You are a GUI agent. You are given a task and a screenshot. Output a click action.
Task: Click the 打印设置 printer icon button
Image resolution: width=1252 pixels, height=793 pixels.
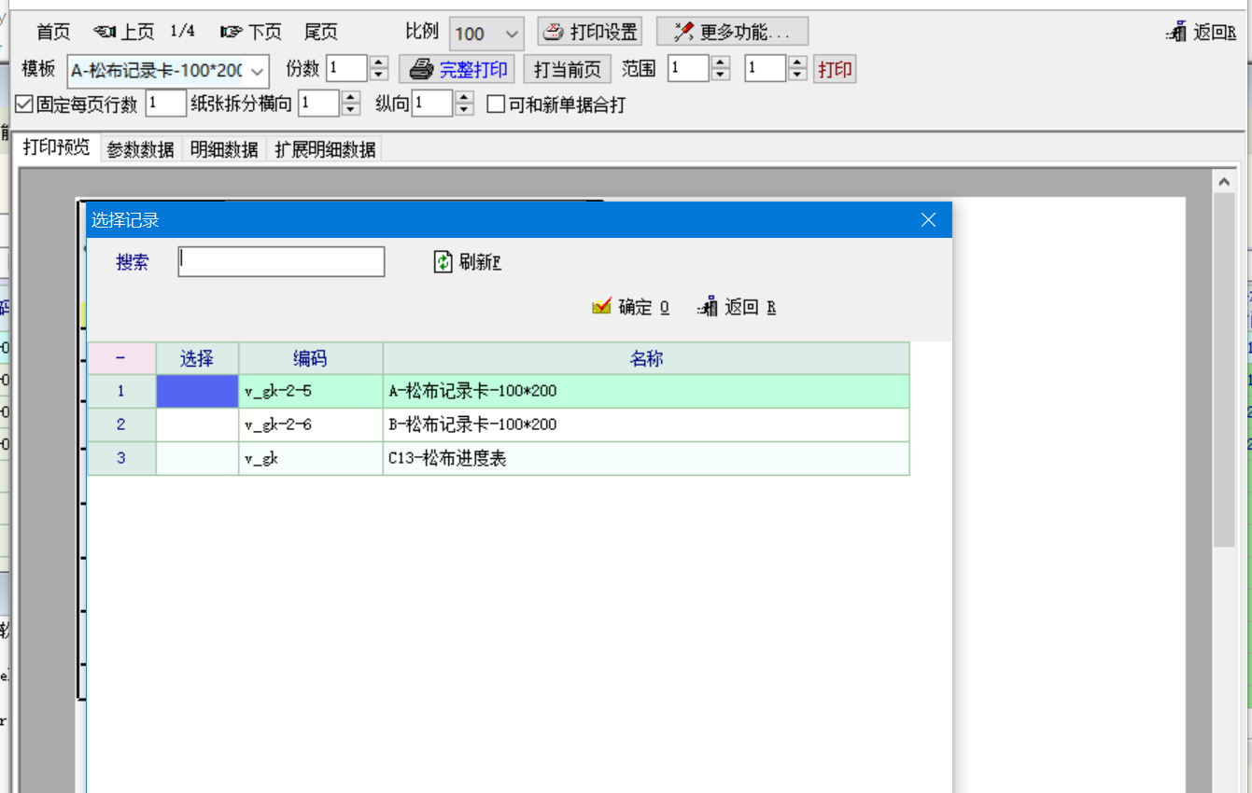(x=555, y=33)
